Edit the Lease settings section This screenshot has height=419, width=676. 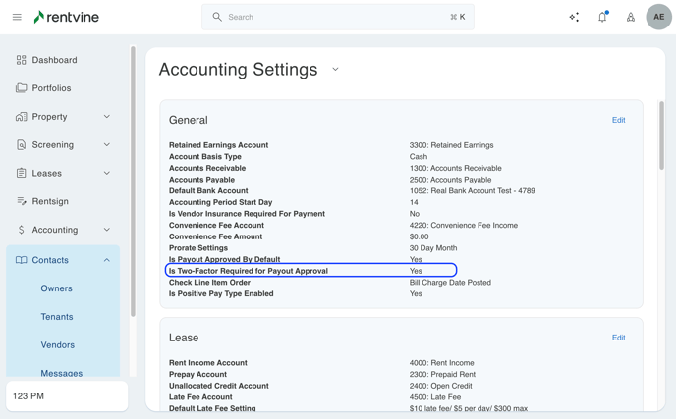click(x=618, y=338)
